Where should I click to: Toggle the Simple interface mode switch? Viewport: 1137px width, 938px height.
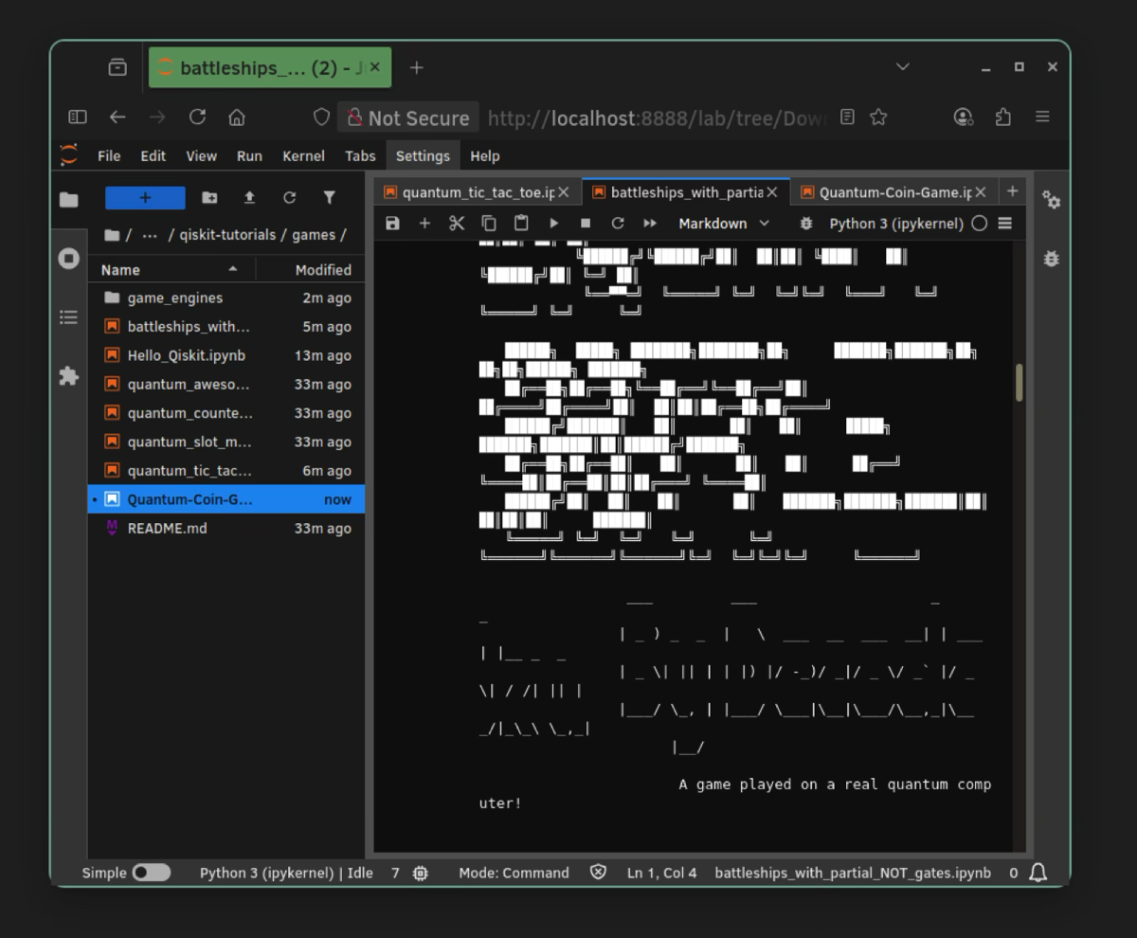pos(151,873)
